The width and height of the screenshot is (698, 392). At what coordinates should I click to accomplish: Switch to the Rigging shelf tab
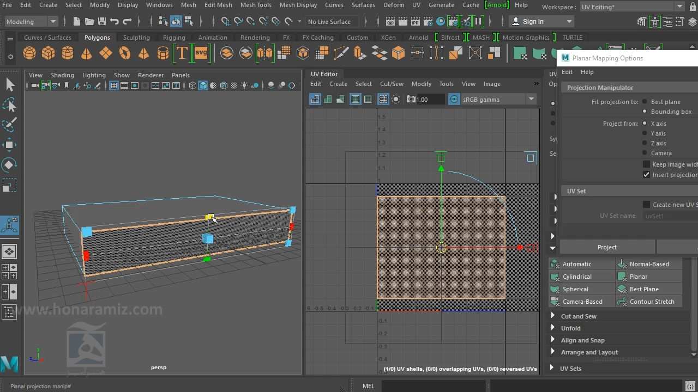pos(174,38)
